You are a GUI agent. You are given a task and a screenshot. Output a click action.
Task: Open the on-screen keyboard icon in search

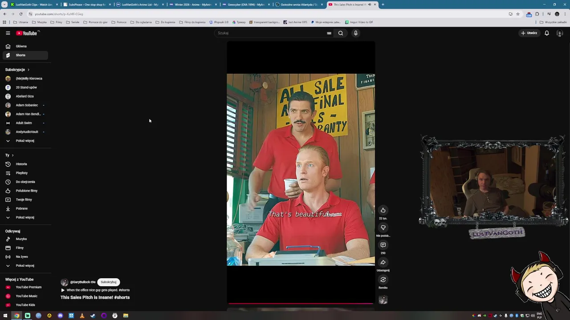pyautogui.click(x=329, y=33)
